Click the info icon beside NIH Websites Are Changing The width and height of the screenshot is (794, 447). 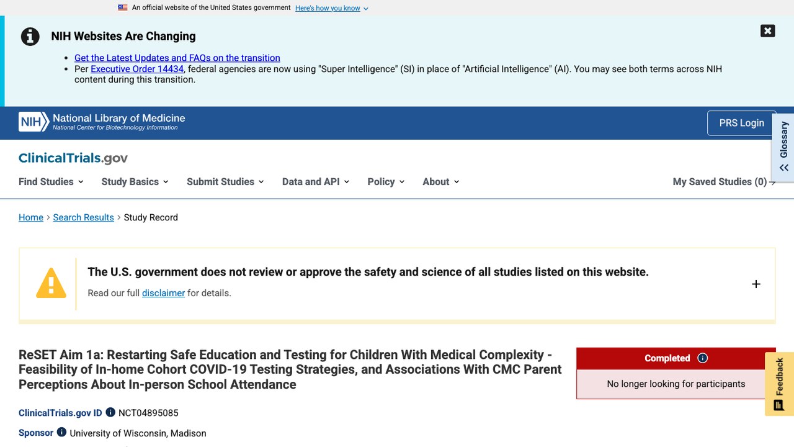30,37
